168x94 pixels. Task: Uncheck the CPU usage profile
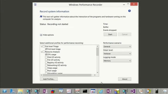[46, 54]
